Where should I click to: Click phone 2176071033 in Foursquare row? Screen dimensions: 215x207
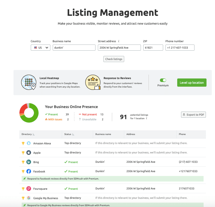[x=187, y=188]
